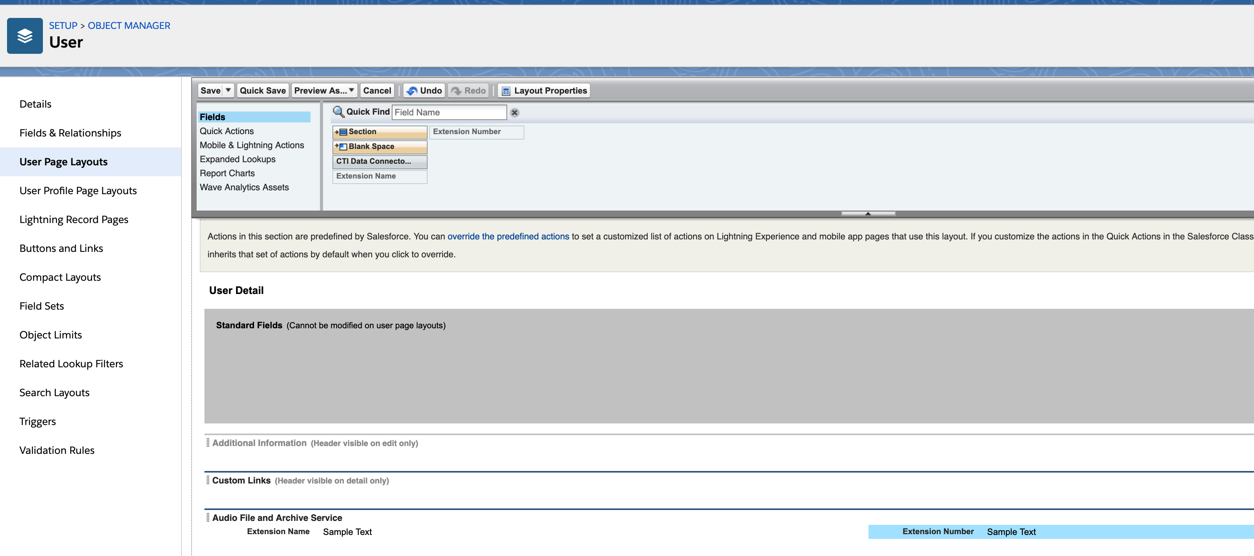
Task: Click drag handle of Custom Links section
Action: click(x=208, y=480)
